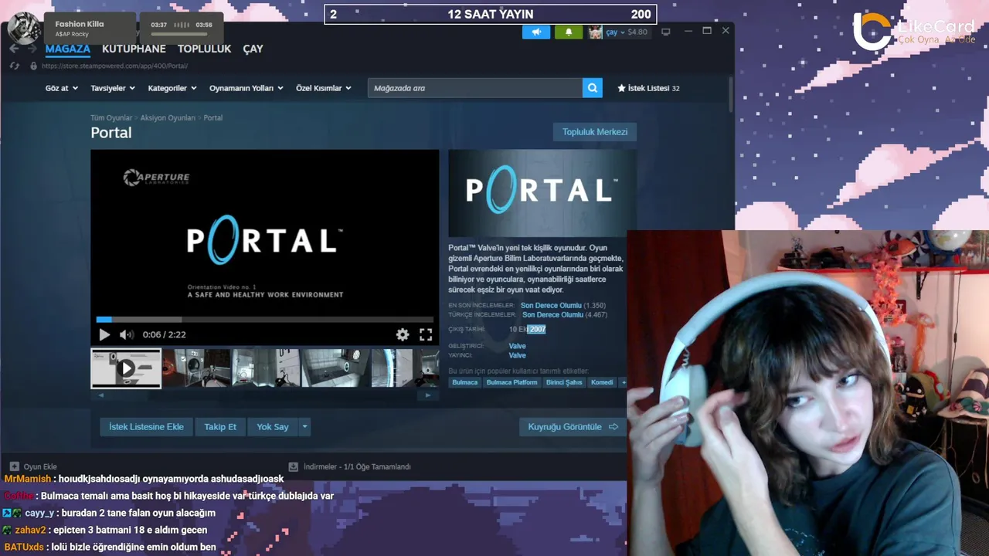The image size is (989, 556).
Task: Click İndirmeler - 1/1 Öğe Tamamlandı status
Action: [x=357, y=466]
